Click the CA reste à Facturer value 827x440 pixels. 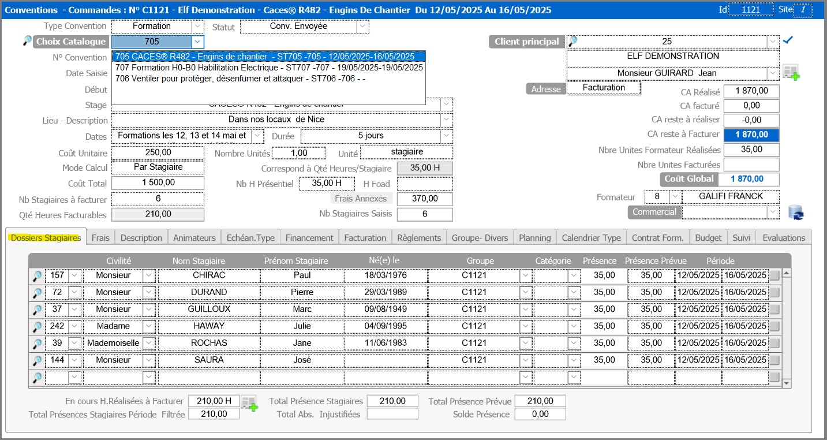tap(751, 135)
